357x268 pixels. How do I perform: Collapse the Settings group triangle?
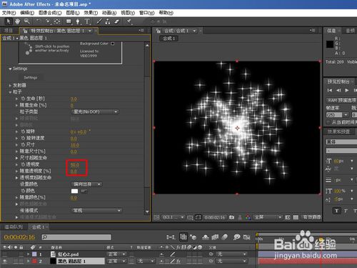[x=10, y=69]
